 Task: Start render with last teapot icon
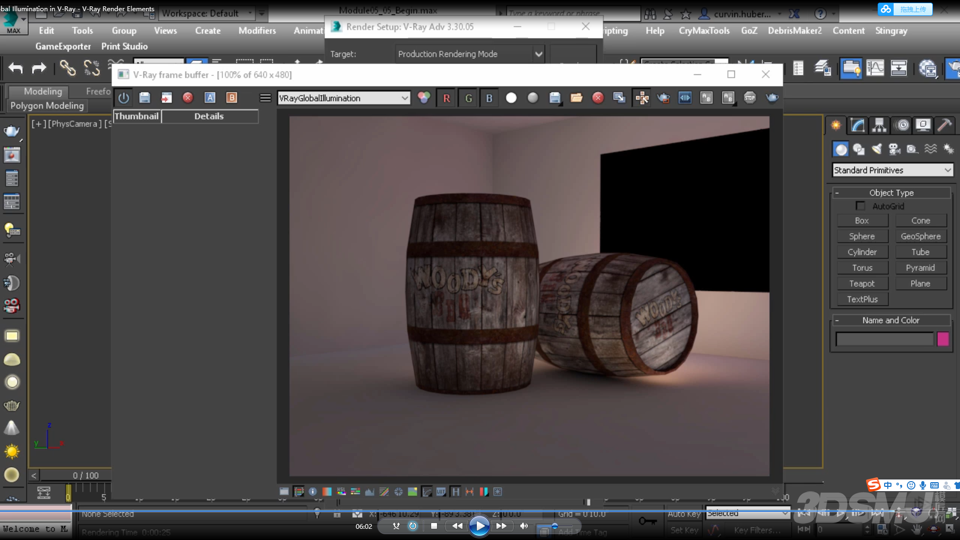(x=772, y=98)
